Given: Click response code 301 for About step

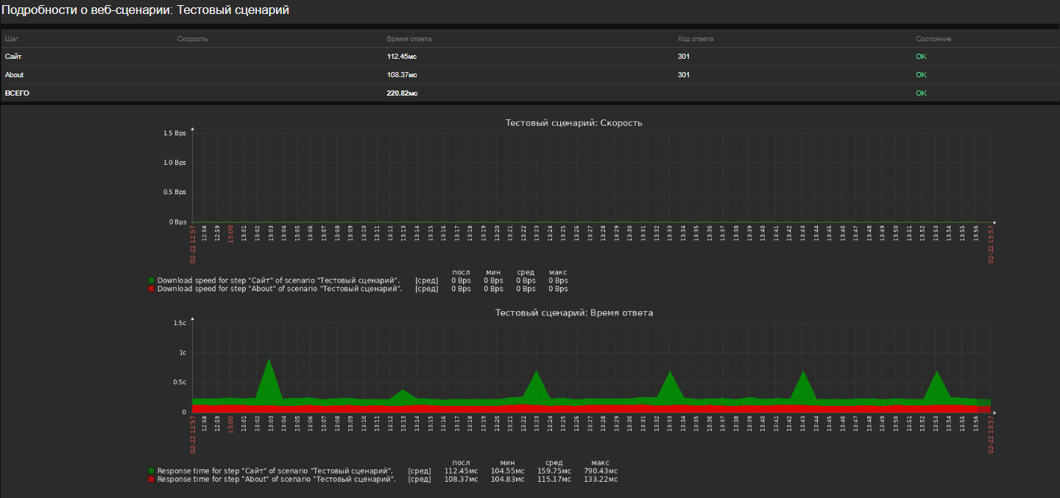Looking at the screenshot, I should click(684, 75).
